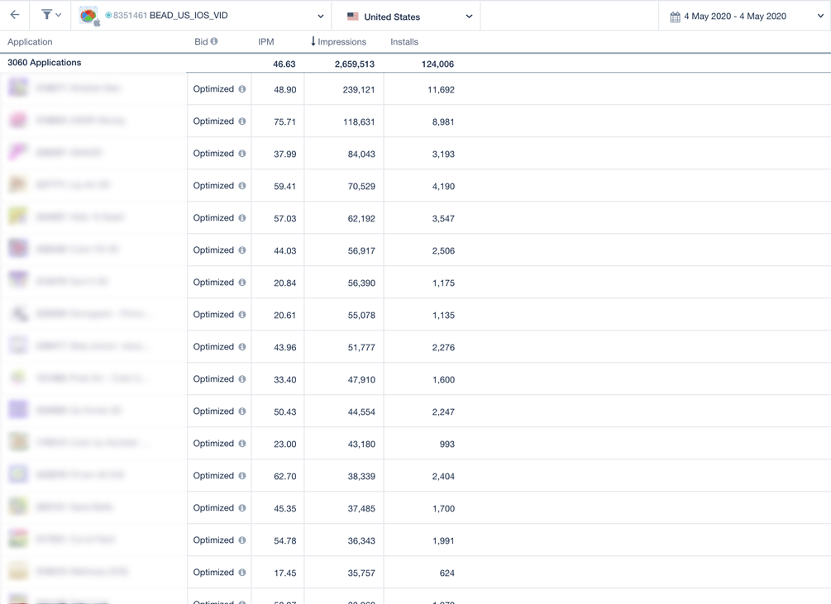Click the app thumbnail in the first table row
Screen dimensions: 831x604
click(18, 88)
